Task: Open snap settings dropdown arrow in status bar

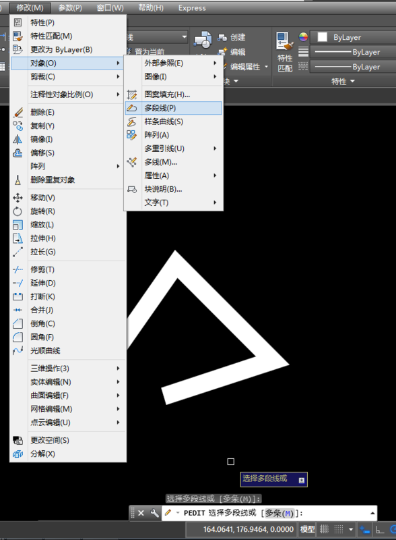Action: (x=351, y=529)
